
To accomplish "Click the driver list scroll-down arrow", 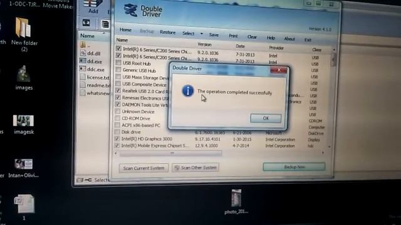I will pos(330,147).
